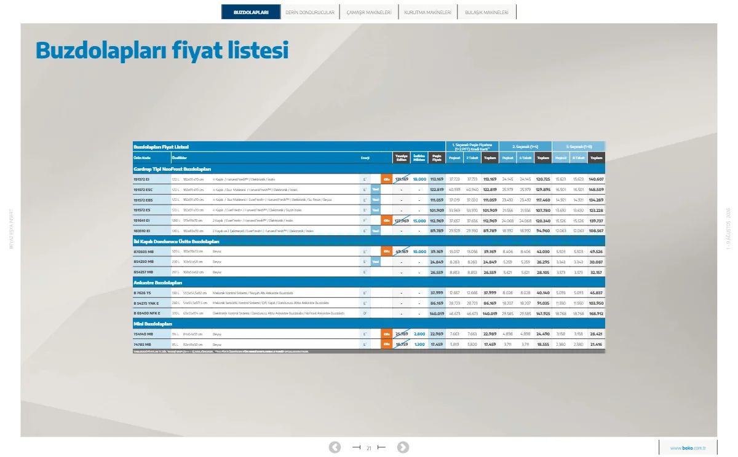The height and width of the screenshot is (457, 738).
Task: Click crossed-out price 49.169
Action: point(402,251)
